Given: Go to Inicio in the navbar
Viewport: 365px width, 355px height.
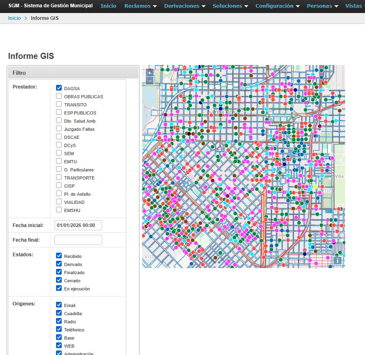Looking at the screenshot, I should [108, 6].
